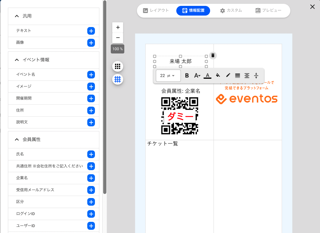The width and height of the screenshot is (320, 233).
Task: Open the font style dropdown
Action: 197,76
